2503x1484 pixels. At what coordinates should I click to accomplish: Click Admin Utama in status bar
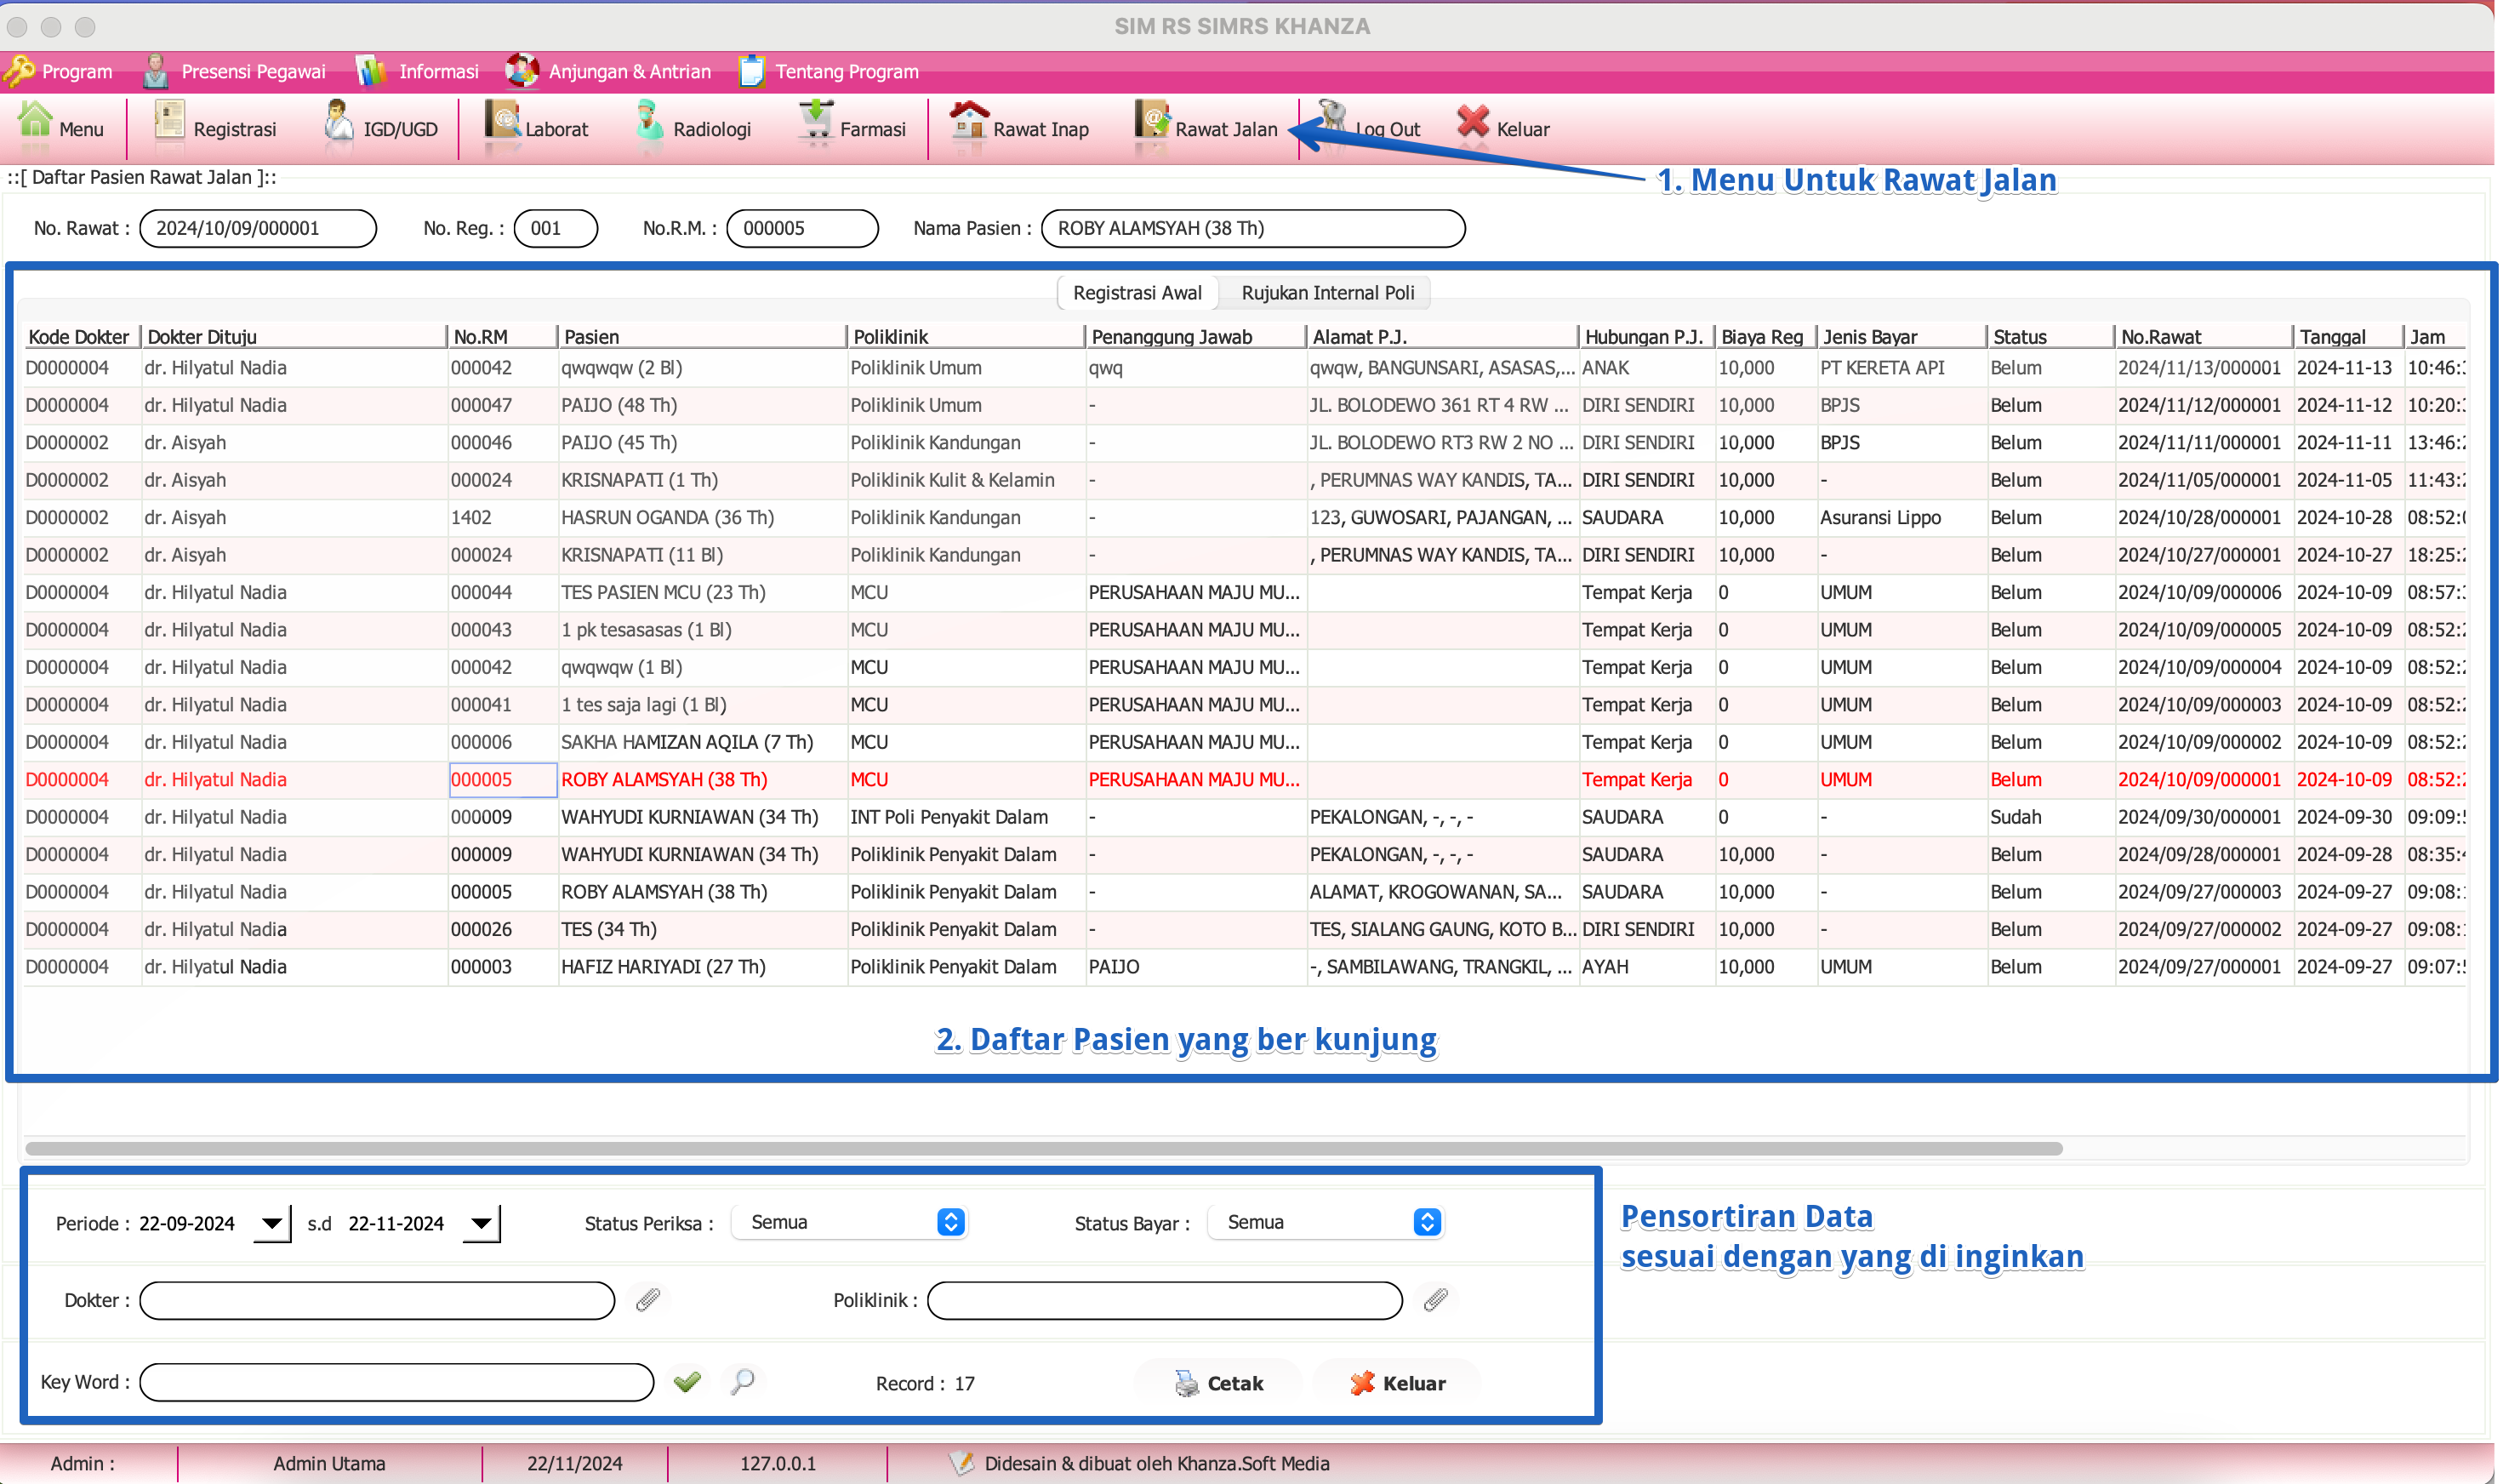tap(329, 1463)
